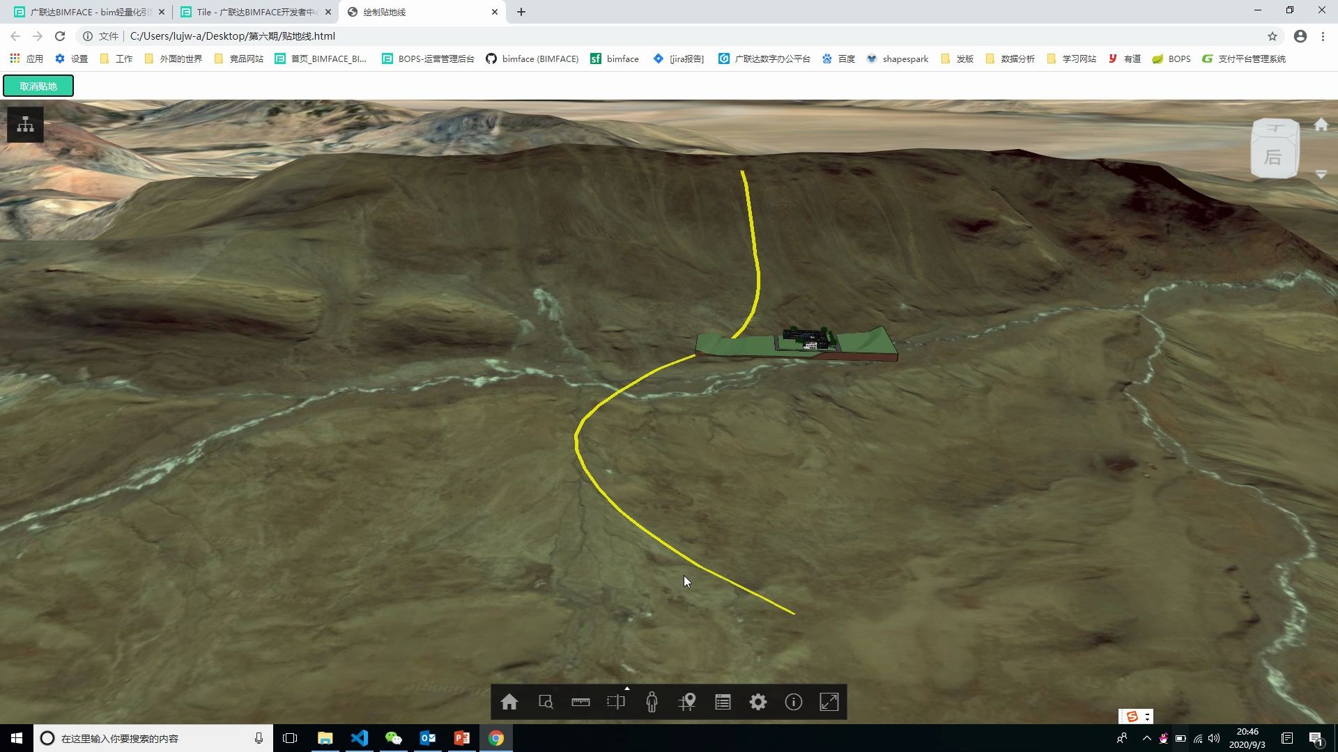Open the map location pin tool

(687, 702)
